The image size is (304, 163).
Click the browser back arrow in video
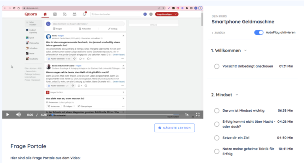click(5, 8)
